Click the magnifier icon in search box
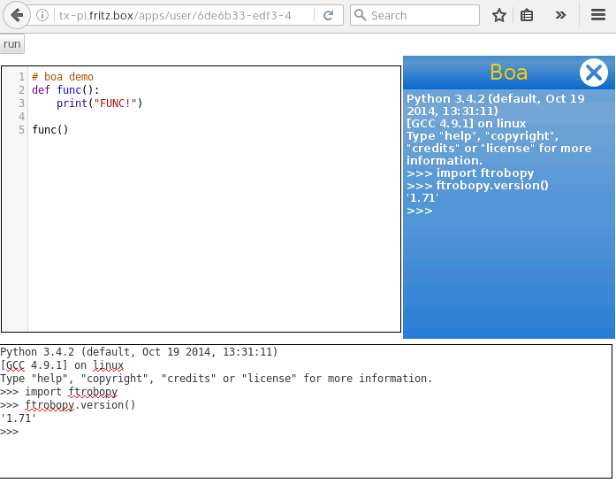 pyautogui.click(x=361, y=15)
